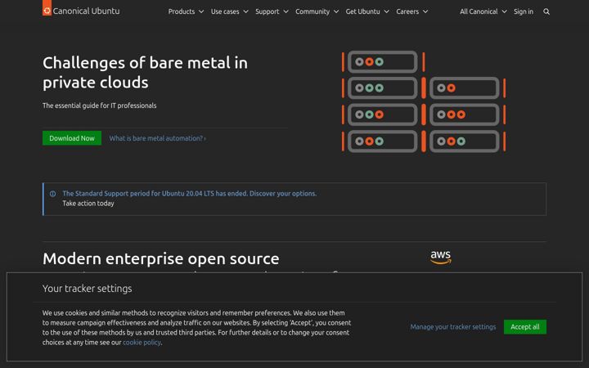
Task: Click 'Challenges of bare metal' heading
Action: 145,73
